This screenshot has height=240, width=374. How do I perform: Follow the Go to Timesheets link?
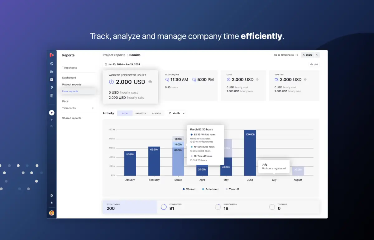click(x=286, y=55)
